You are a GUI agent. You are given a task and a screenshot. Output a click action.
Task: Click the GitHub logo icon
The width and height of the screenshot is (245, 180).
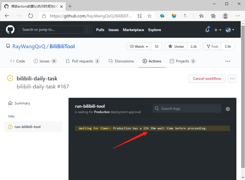click(x=10, y=29)
